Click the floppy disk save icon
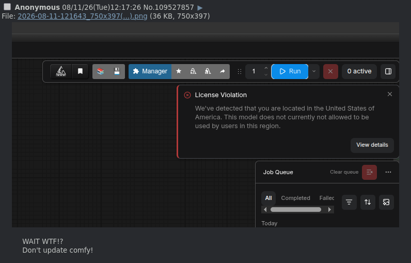The height and width of the screenshot is (263, 411). [117, 71]
